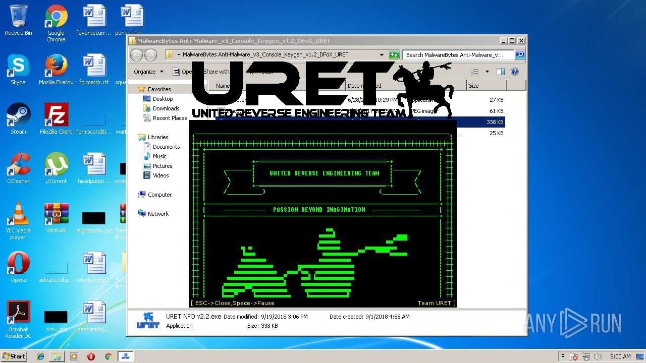The image size is (646, 363).
Task: Open the Videos library
Action: (161, 175)
